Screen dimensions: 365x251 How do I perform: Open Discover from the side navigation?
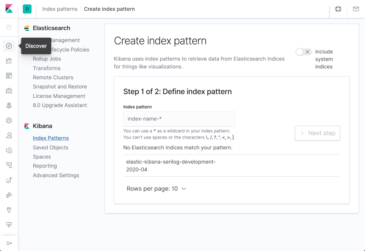[x=9, y=46]
